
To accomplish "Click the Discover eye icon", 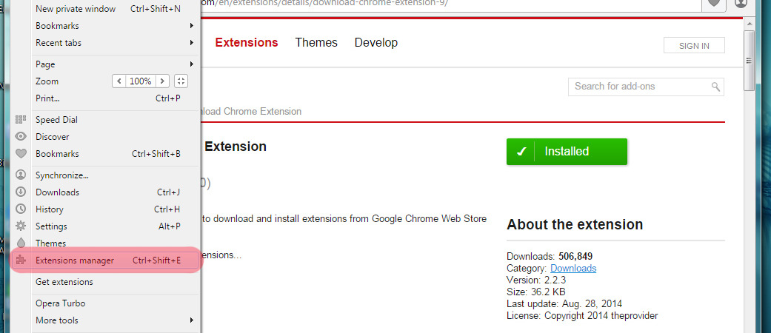I will [x=21, y=137].
